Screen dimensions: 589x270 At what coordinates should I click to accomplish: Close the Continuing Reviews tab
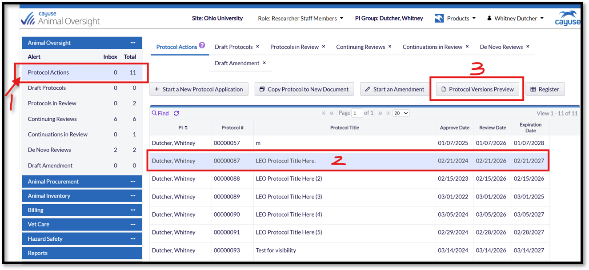pyautogui.click(x=390, y=47)
